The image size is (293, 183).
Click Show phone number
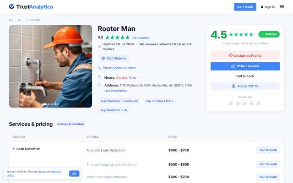(119, 68)
